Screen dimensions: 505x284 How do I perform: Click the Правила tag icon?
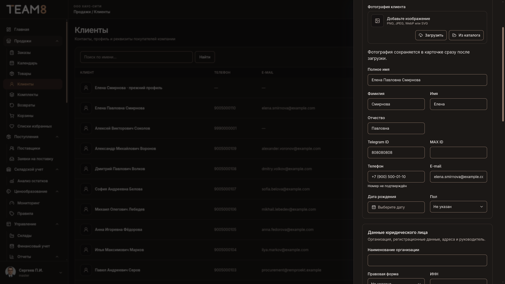click(x=12, y=214)
